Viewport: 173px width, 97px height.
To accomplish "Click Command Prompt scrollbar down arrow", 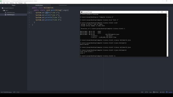I will click(x=167, y=56).
